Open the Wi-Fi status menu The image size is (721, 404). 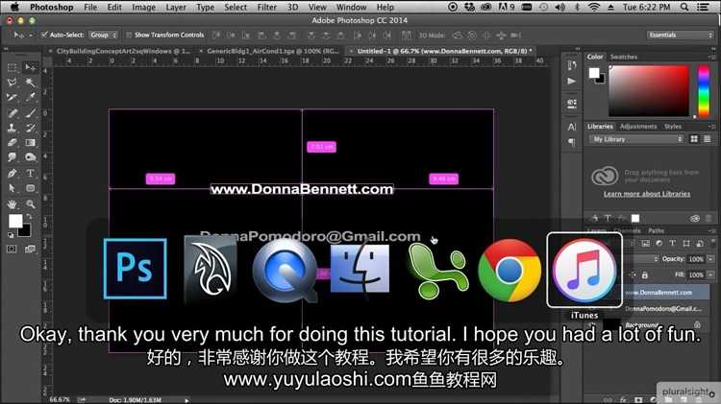click(594, 7)
